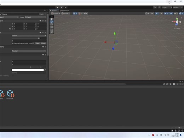The image size is (184, 138).
Task: Click the New profile button
Action: pyautogui.click(x=38, y=44)
